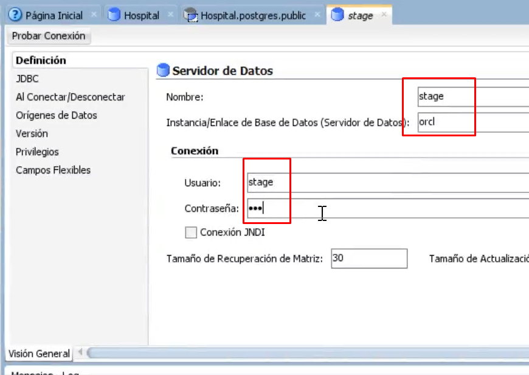Click the schema icon on Hospital.postgres.public tab
This screenshot has width=529, height=375.
(x=190, y=15)
